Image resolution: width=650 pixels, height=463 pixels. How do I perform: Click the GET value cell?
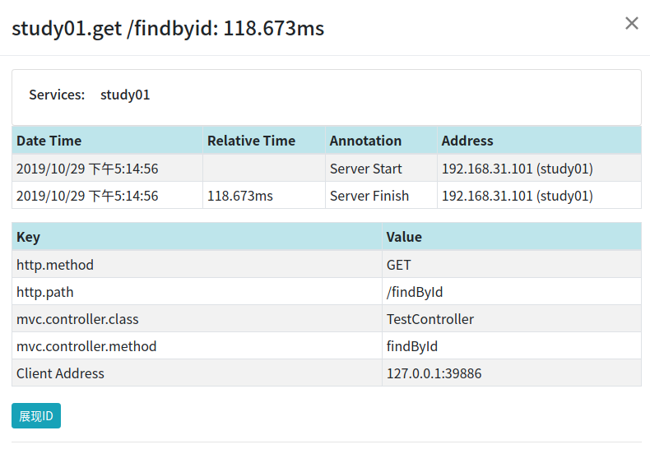398,265
